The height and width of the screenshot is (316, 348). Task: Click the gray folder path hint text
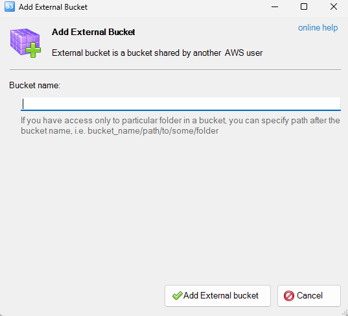[180, 125]
